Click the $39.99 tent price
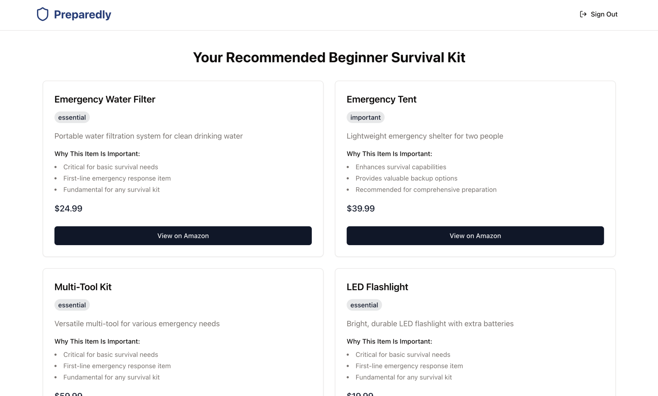658x396 pixels. point(361,208)
